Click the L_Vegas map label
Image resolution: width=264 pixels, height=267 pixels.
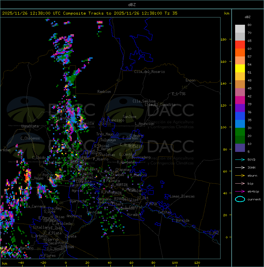pos(37,178)
